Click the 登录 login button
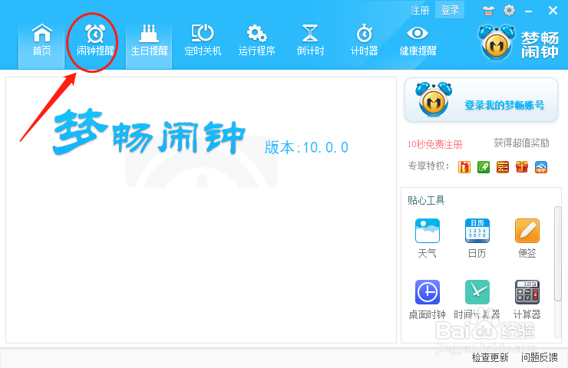The width and height of the screenshot is (568, 368). (450, 10)
